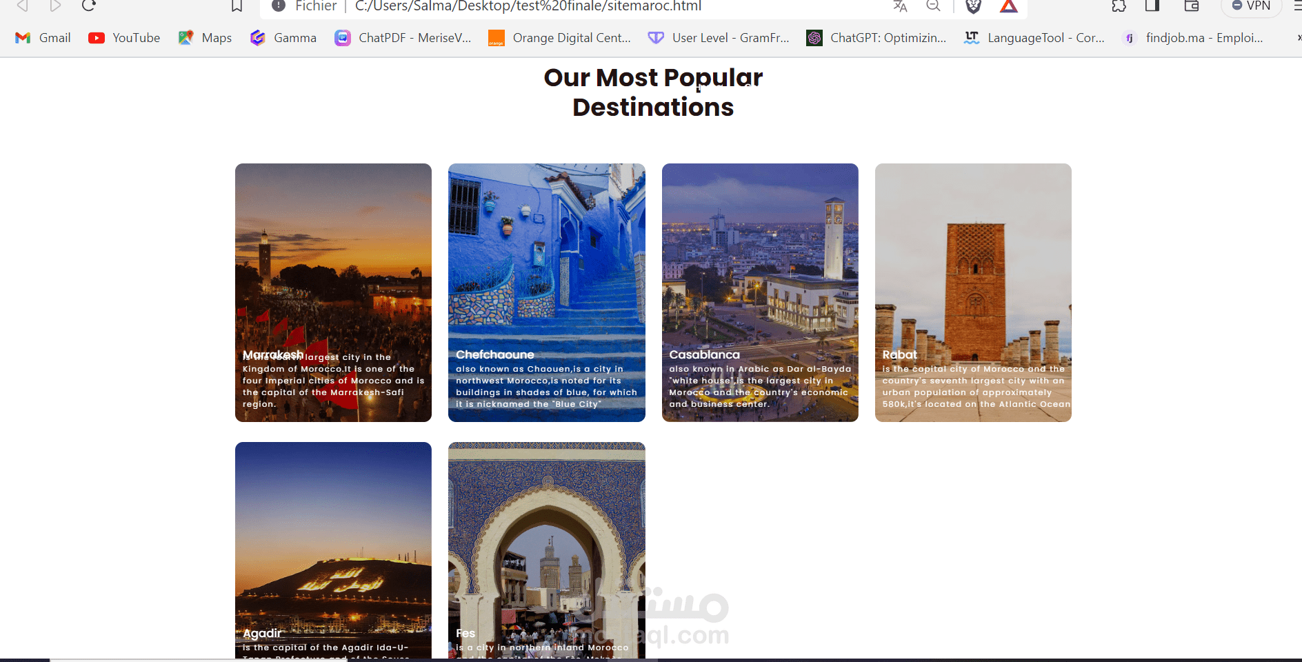
Task: Select the Chefchaoune destination card image
Action: tap(547, 292)
